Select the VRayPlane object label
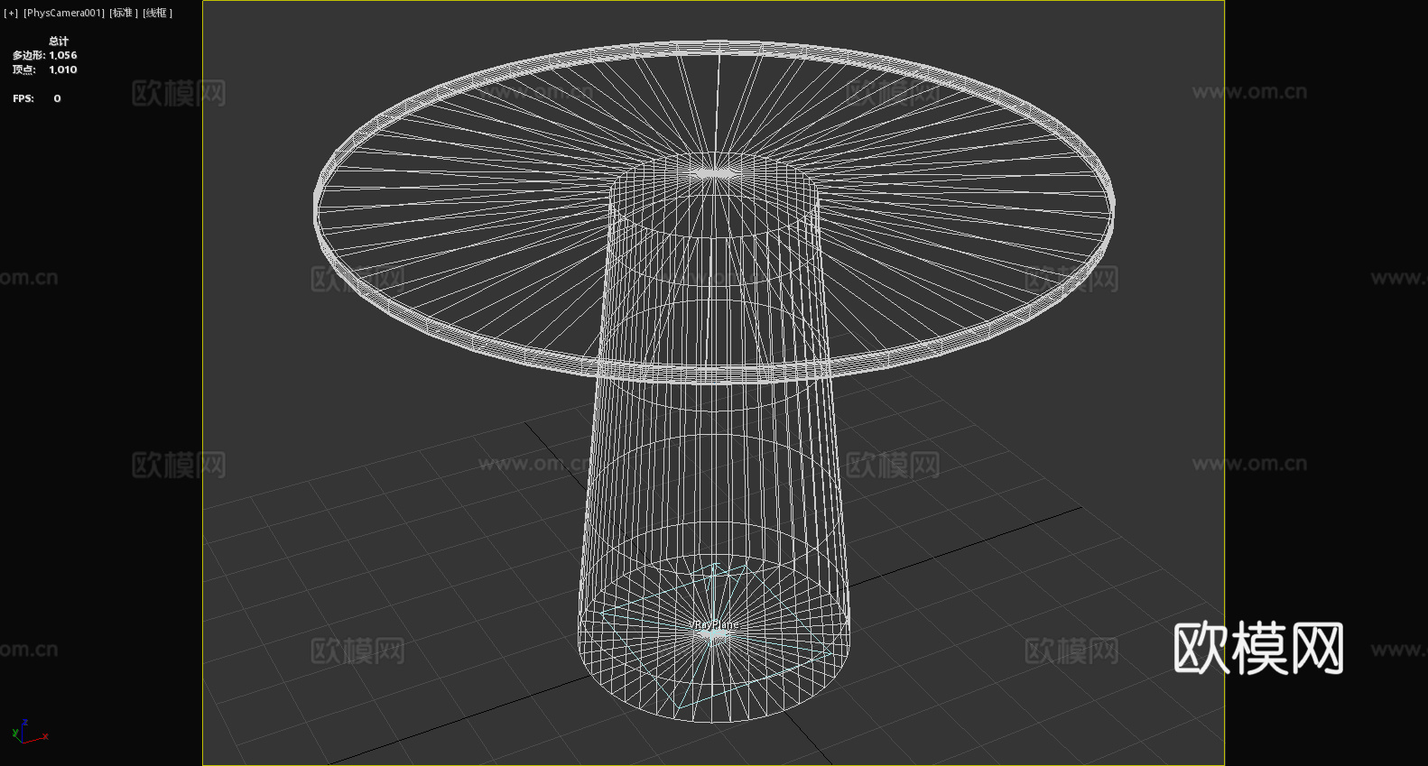Screen dimensions: 1428x766 (x=714, y=624)
